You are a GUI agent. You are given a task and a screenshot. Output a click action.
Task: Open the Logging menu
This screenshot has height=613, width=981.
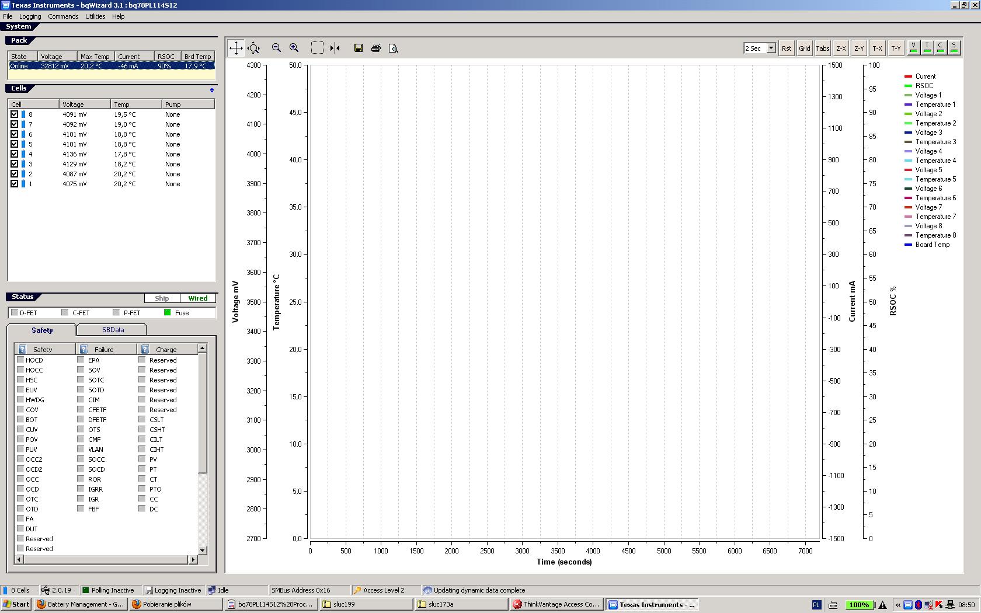coord(30,16)
